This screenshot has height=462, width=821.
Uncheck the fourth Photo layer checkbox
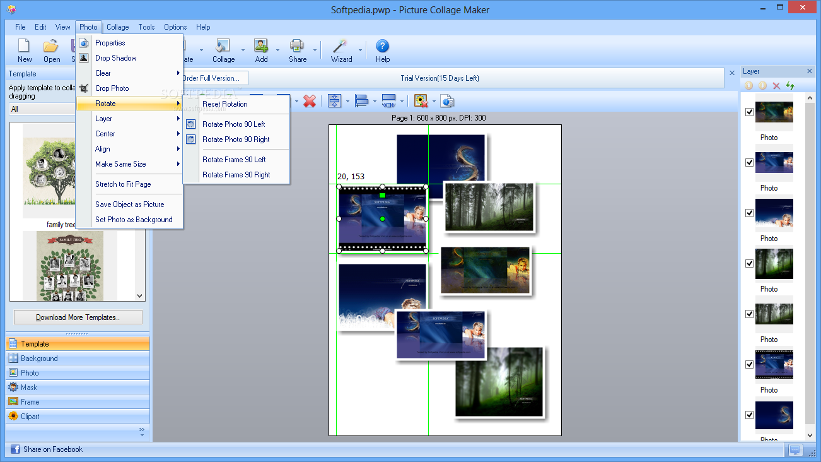click(749, 264)
